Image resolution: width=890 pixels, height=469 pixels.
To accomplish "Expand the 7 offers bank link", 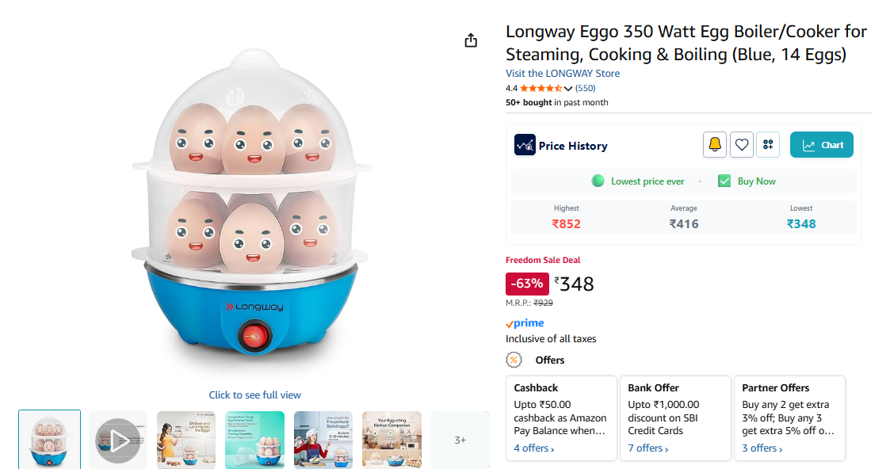I will [648, 448].
